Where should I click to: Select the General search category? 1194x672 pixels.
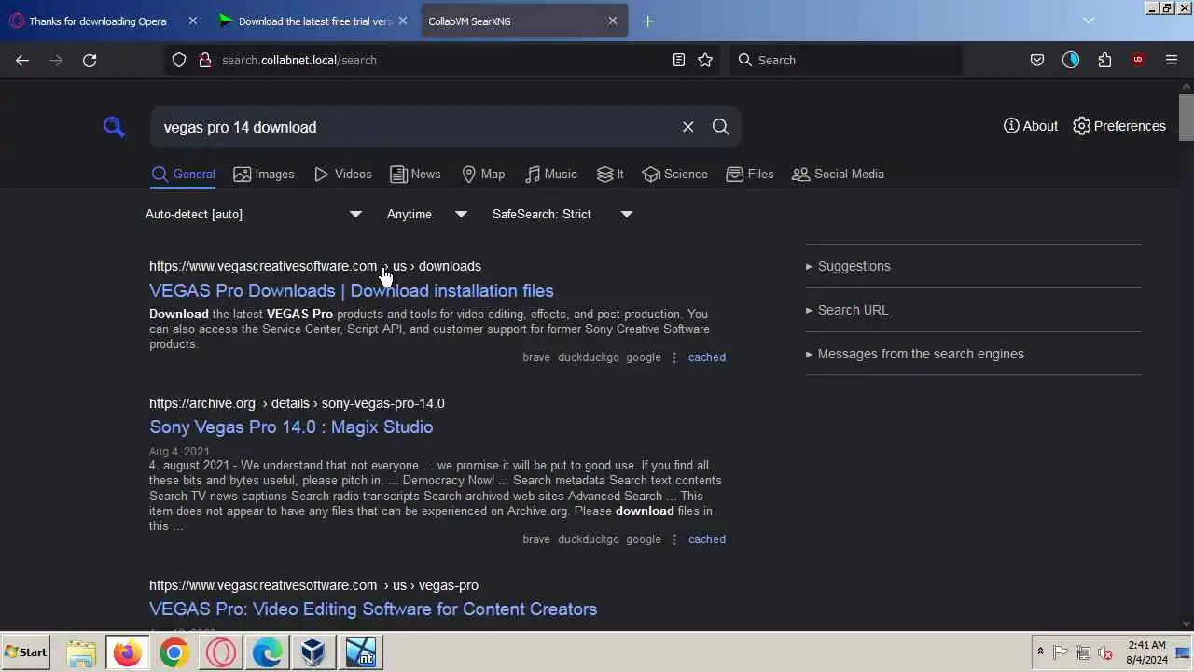tap(183, 175)
